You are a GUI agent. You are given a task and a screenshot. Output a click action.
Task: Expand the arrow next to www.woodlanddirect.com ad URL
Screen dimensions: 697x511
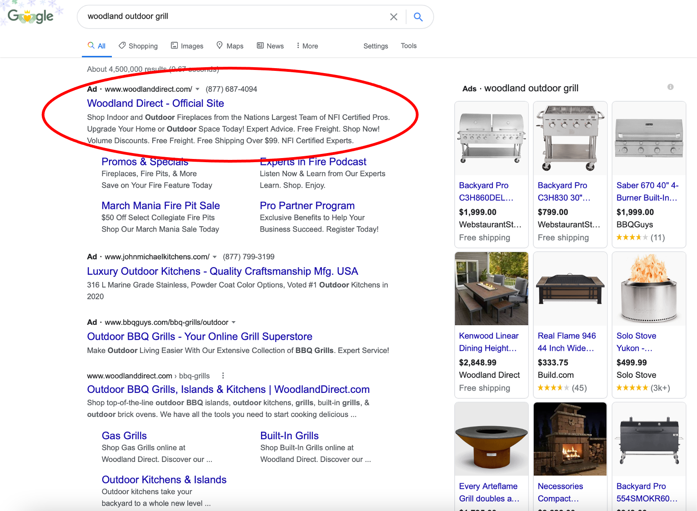click(197, 89)
